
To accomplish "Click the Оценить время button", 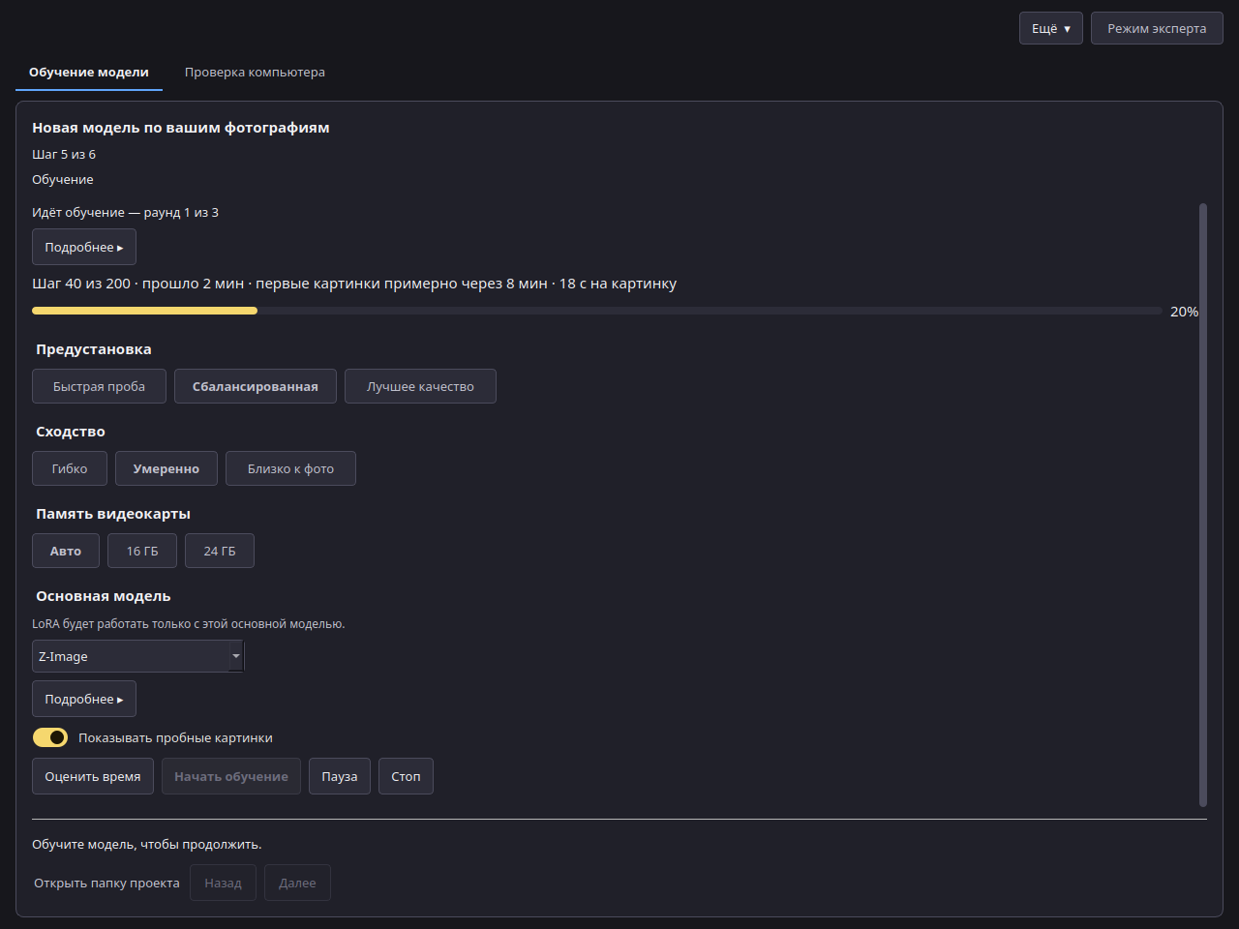I will (x=93, y=776).
